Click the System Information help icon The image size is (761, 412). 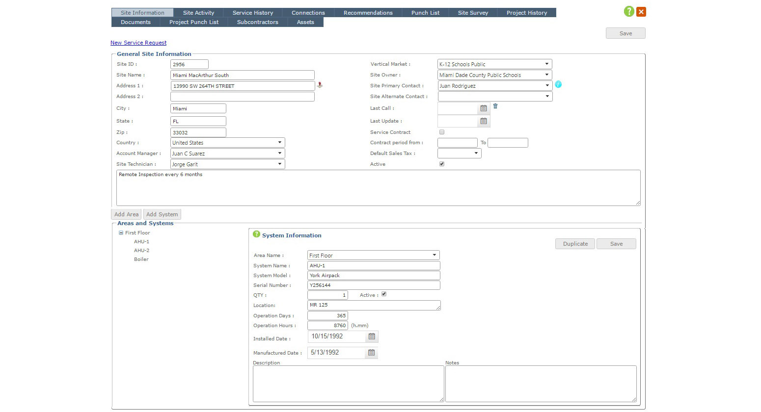pyautogui.click(x=256, y=234)
